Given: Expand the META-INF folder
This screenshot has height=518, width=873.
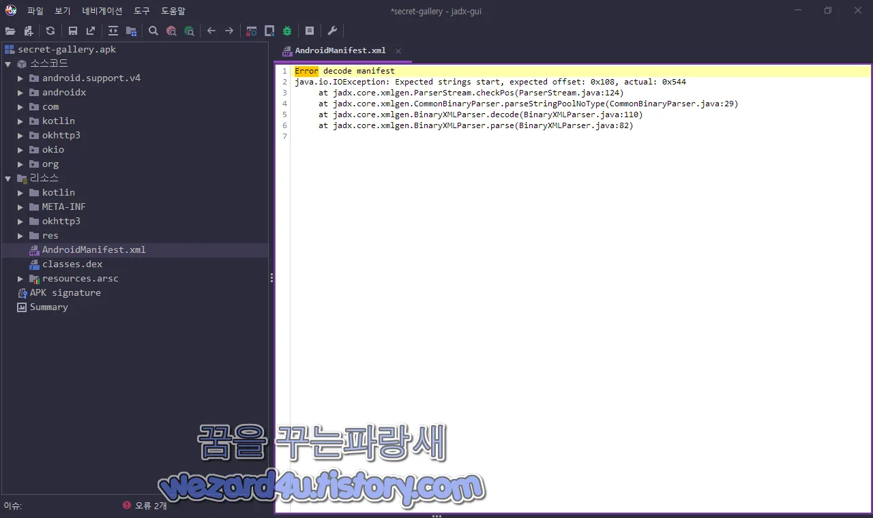Looking at the screenshot, I should pos(20,207).
